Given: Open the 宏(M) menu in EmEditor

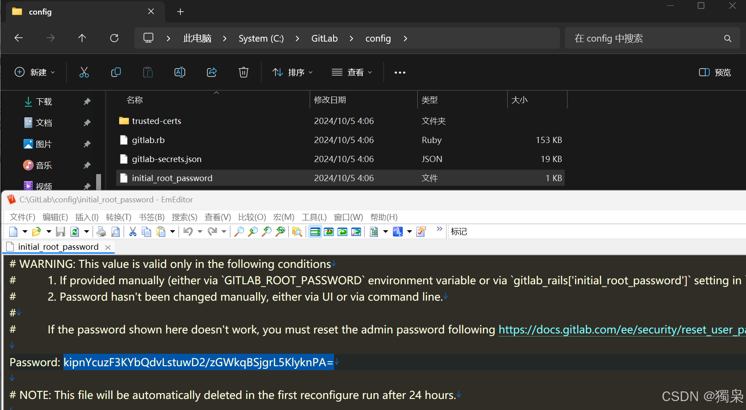Looking at the screenshot, I should pos(284,217).
